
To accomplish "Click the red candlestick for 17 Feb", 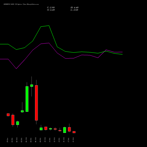I will coord(69,129).
